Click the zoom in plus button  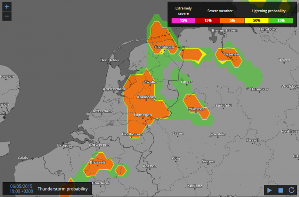[7, 7]
